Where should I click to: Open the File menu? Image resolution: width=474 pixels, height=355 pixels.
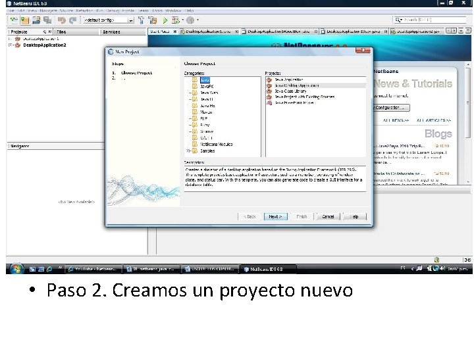[11, 11]
